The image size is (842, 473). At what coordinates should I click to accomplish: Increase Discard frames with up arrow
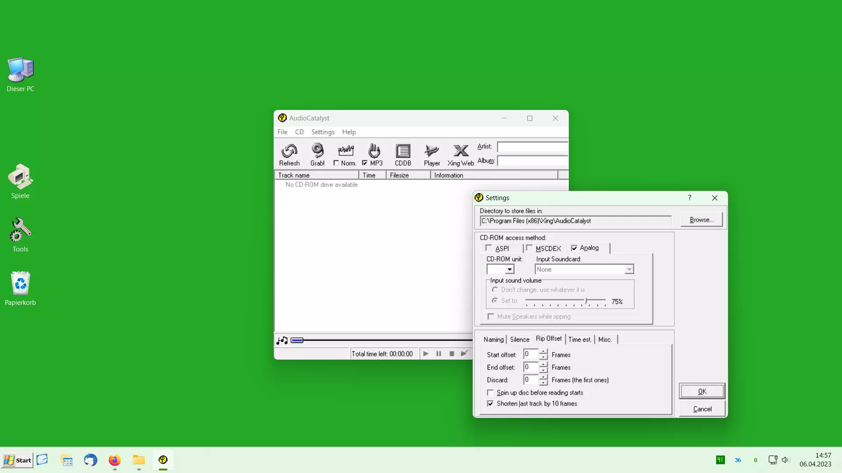coord(543,377)
